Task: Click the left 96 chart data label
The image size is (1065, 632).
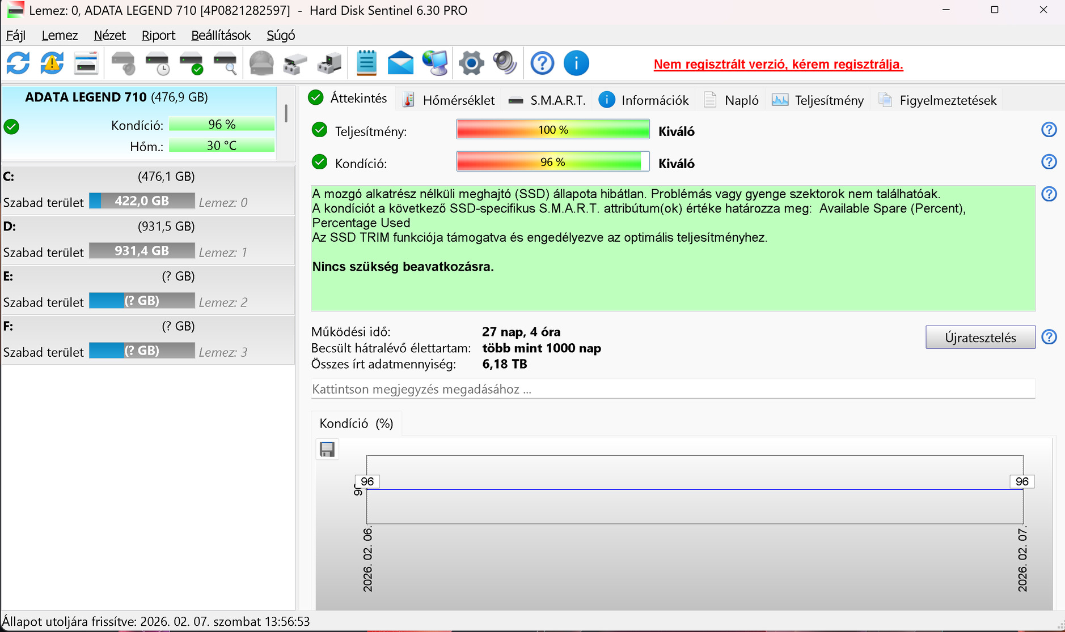Action: (x=367, y=481)
